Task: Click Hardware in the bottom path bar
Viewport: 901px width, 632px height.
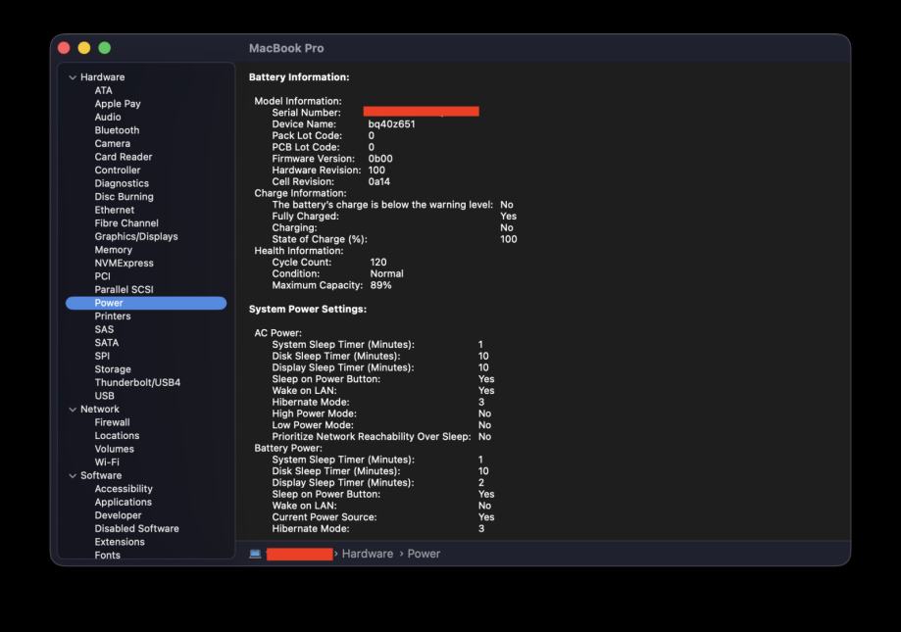Action: 367,554
